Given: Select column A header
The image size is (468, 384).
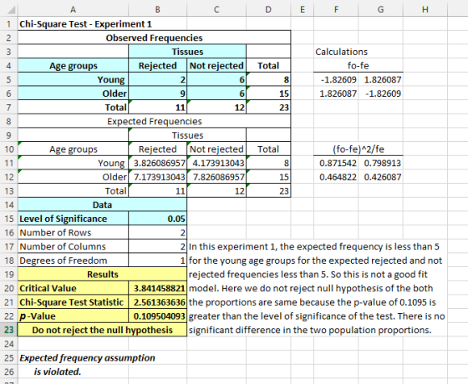Looking at the screenshot, I should click(x=74, y=9).
